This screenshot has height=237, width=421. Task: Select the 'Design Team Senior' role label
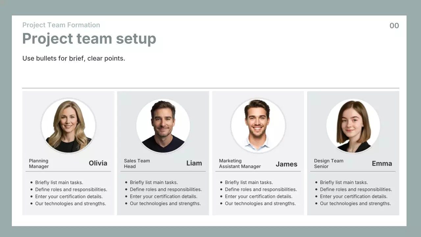tap(329, 164)
